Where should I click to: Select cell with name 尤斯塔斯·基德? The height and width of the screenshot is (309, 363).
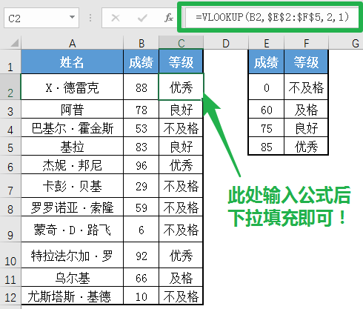point(72,296)
